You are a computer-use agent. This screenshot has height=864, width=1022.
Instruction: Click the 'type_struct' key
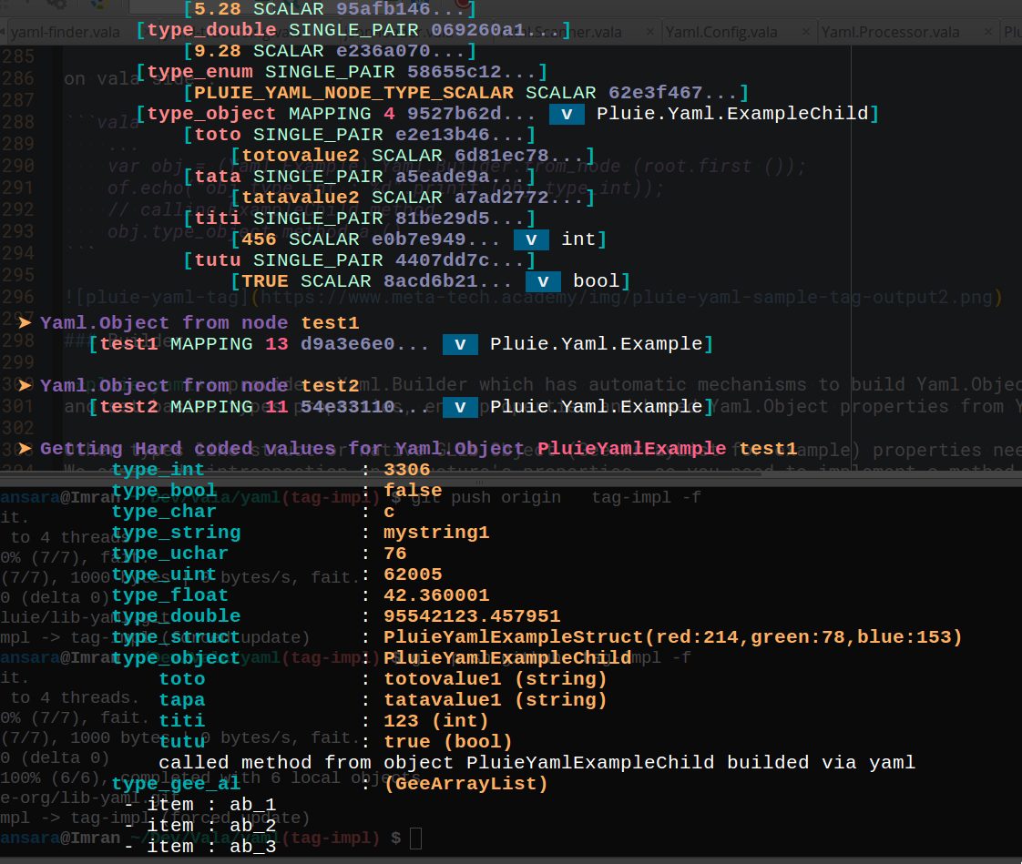(175, 637)
